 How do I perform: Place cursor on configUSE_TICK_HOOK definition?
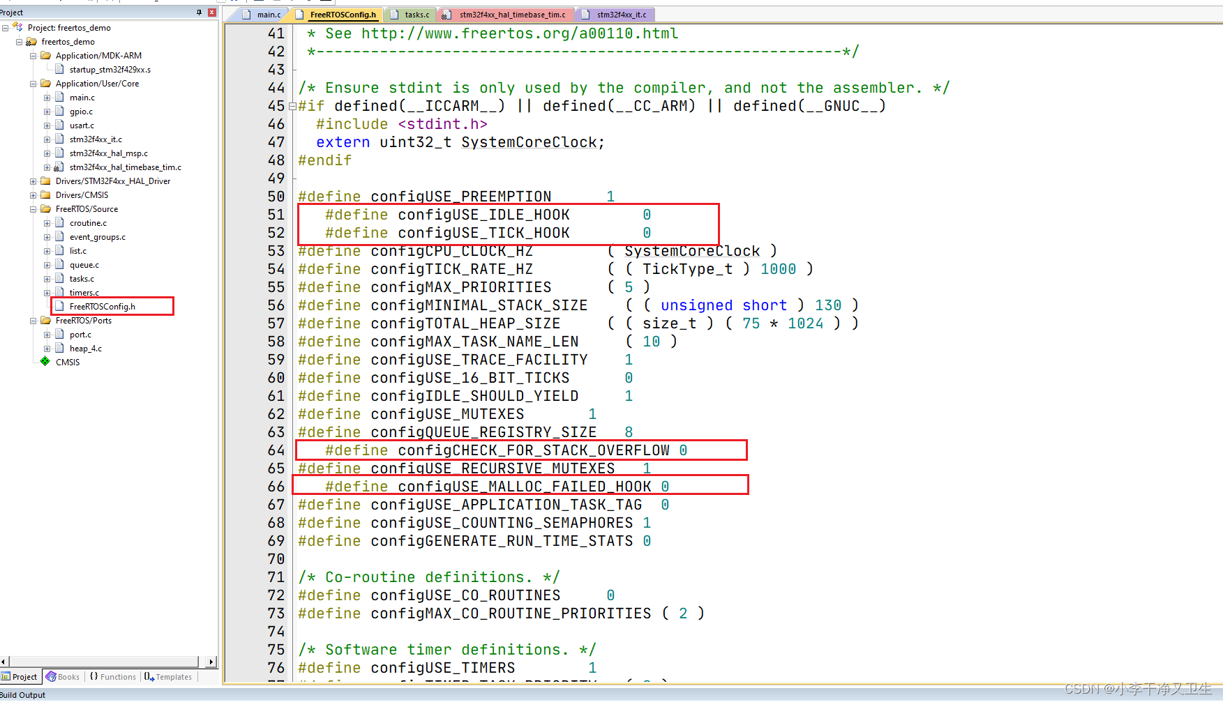click(483, 233)
